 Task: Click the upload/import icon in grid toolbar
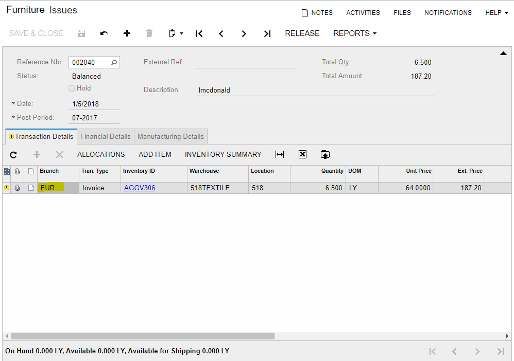coord(325,154)
